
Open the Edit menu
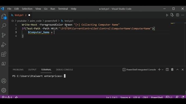17,9
